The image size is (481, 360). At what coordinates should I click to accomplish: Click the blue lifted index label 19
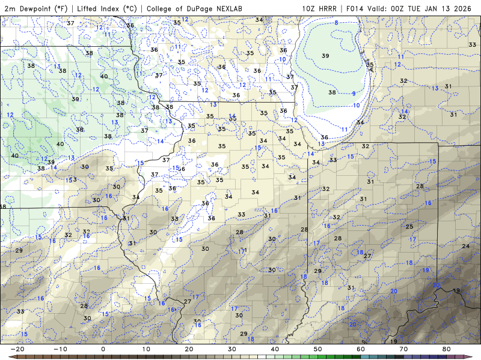[x=426, y=270]
